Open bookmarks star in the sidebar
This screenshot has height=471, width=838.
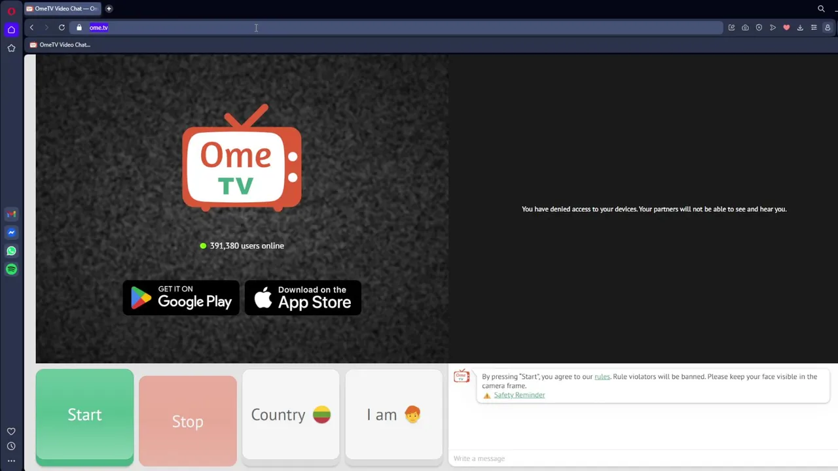pyautogui.click(x=11, y=48)
